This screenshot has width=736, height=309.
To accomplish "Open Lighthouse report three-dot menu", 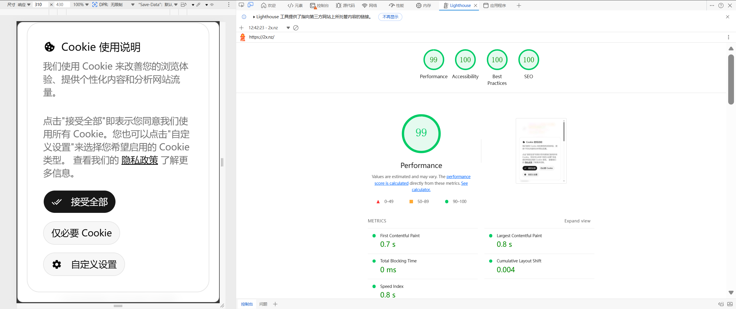I will pyautogui.click(x=728, y=37).
